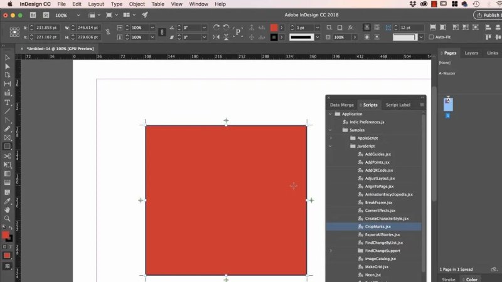Select the Direct Selection tool
Image resolution: width=502 pixels, height=282 pixels.
(x=7, y=66)
